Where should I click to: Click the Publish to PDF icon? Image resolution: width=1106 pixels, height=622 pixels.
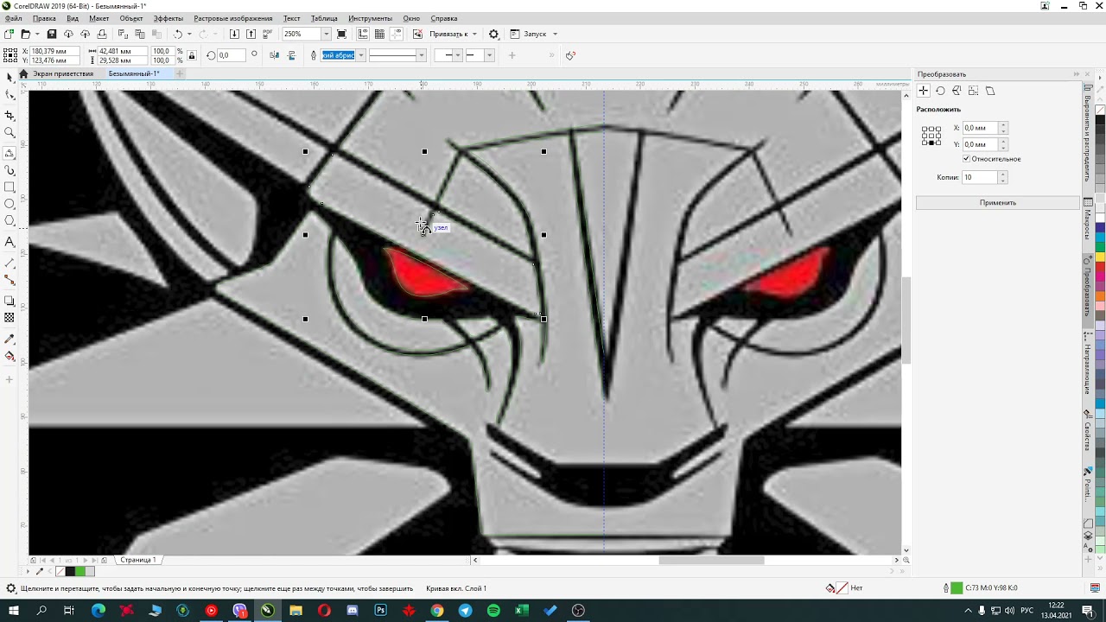(267, 34)
